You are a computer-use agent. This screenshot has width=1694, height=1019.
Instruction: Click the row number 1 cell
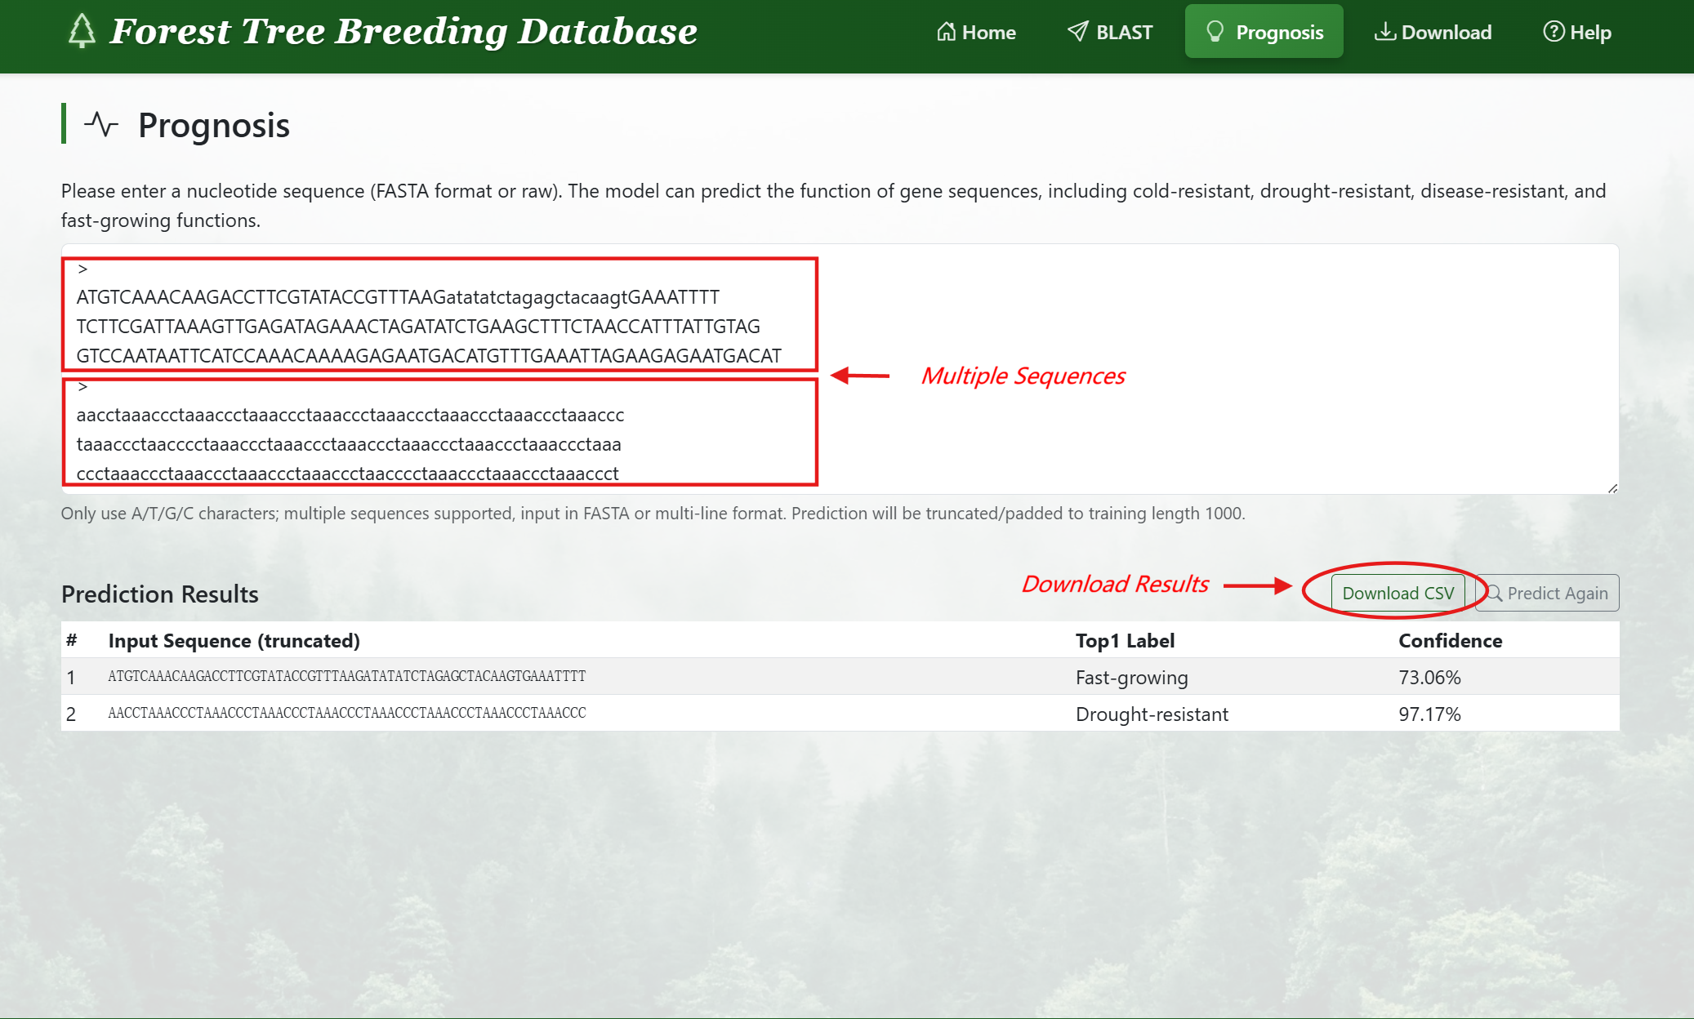tap(71, 678)
